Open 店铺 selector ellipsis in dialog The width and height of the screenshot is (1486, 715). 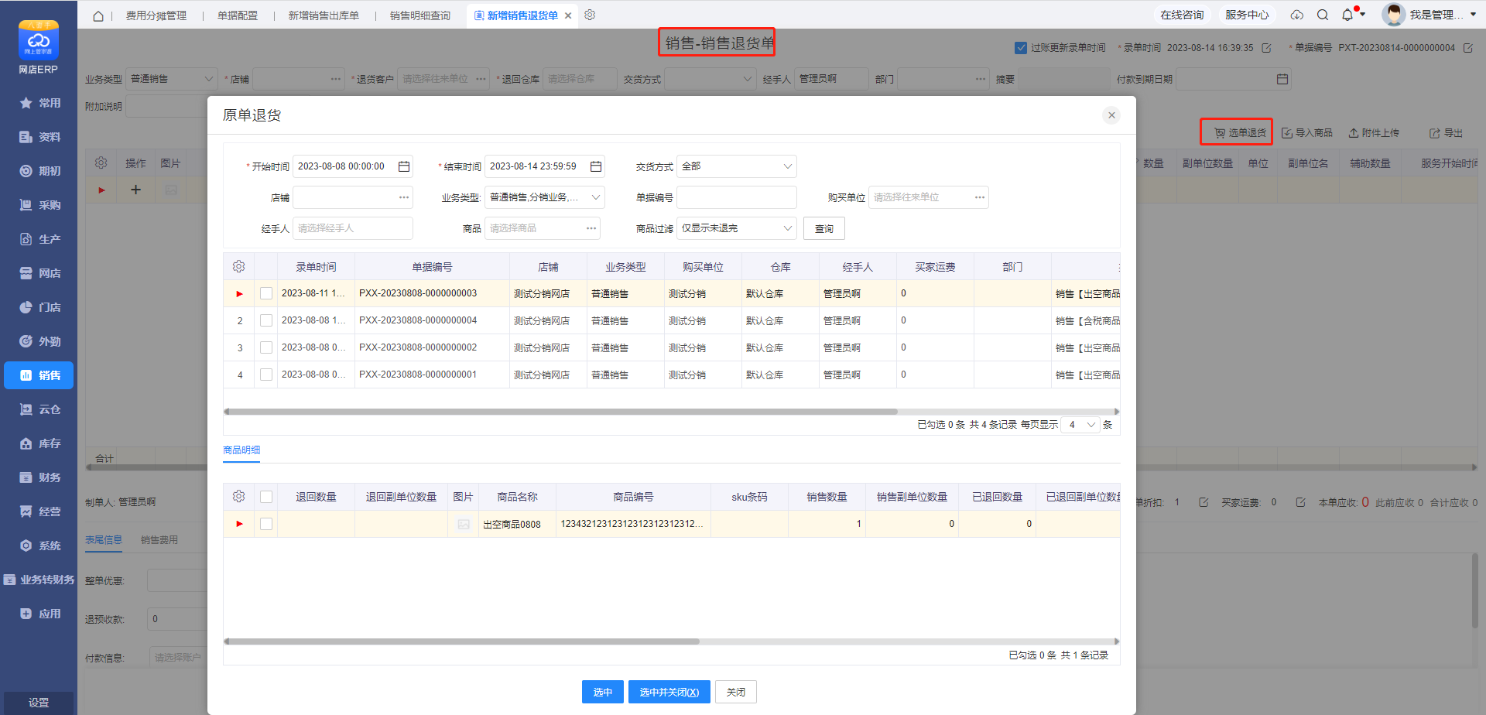click(x=404, y=197)
